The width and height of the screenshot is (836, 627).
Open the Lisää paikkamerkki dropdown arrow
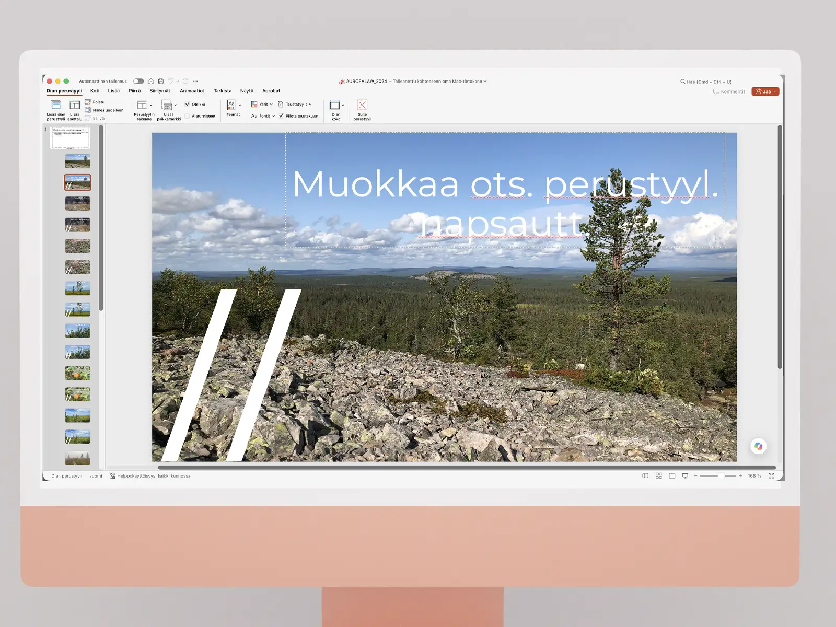click(176, 105)
